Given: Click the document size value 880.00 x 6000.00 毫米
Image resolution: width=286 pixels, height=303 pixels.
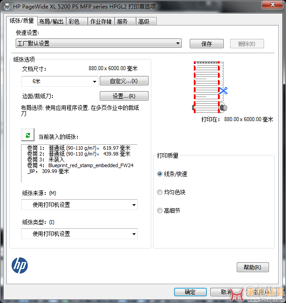Looking at the screenshot, I should coord(113,68).
